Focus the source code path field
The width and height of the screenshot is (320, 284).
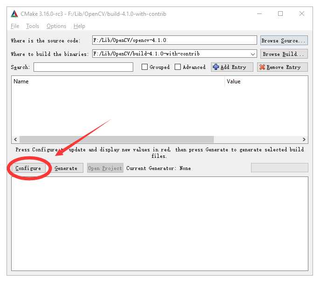175,40
